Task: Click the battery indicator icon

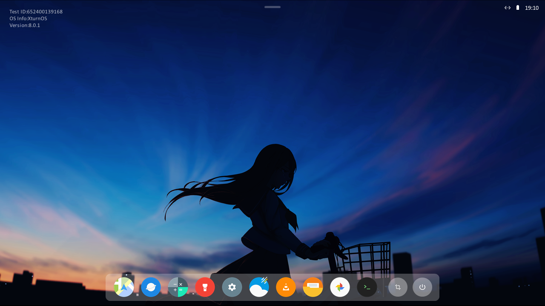Action: pos(518,8)
